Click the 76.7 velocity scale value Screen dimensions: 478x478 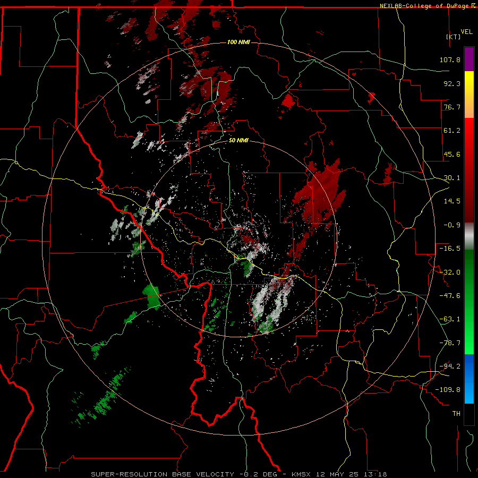452,107
